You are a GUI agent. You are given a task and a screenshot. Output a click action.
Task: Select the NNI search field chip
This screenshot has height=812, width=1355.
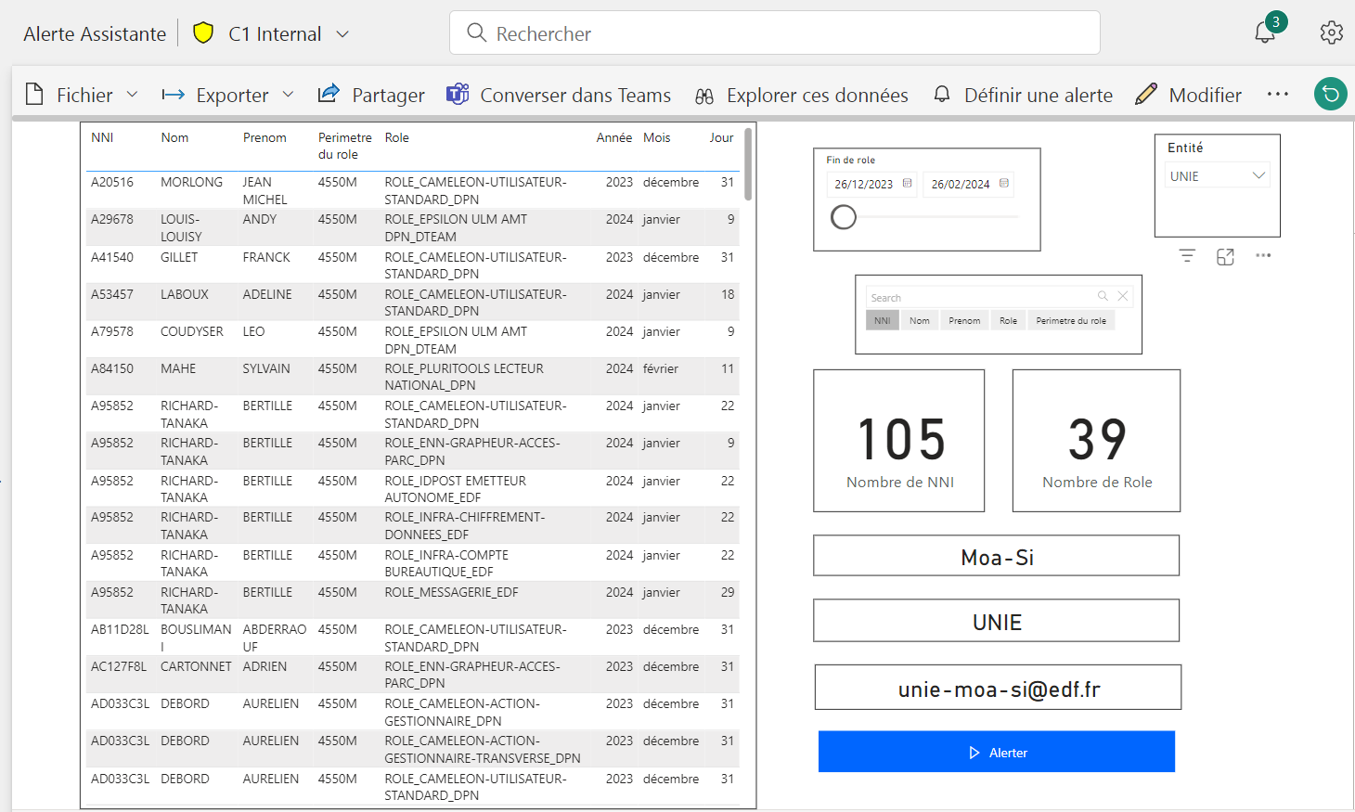(x=882, y=320)
